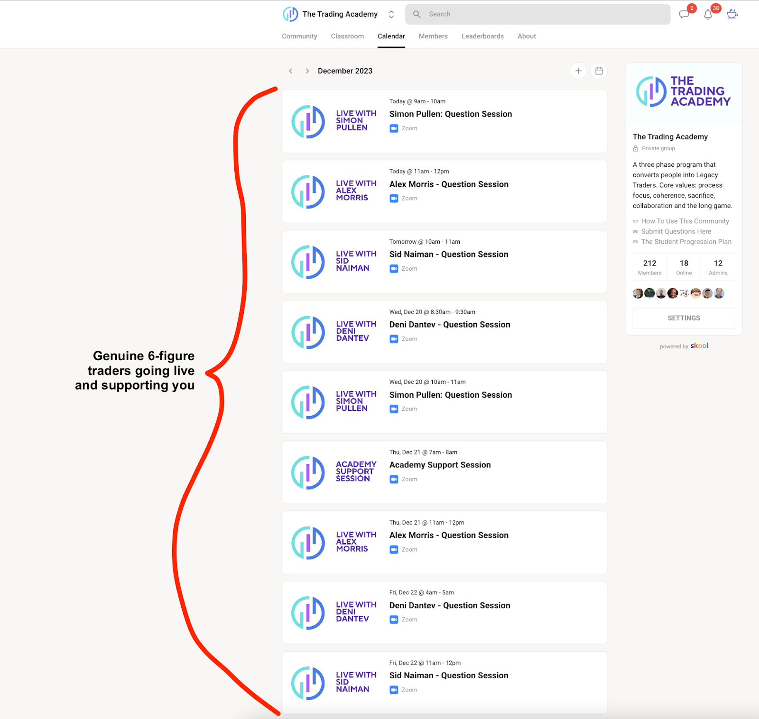Open Today 11am Alex Morris Question Session

(x=449, y=184)
